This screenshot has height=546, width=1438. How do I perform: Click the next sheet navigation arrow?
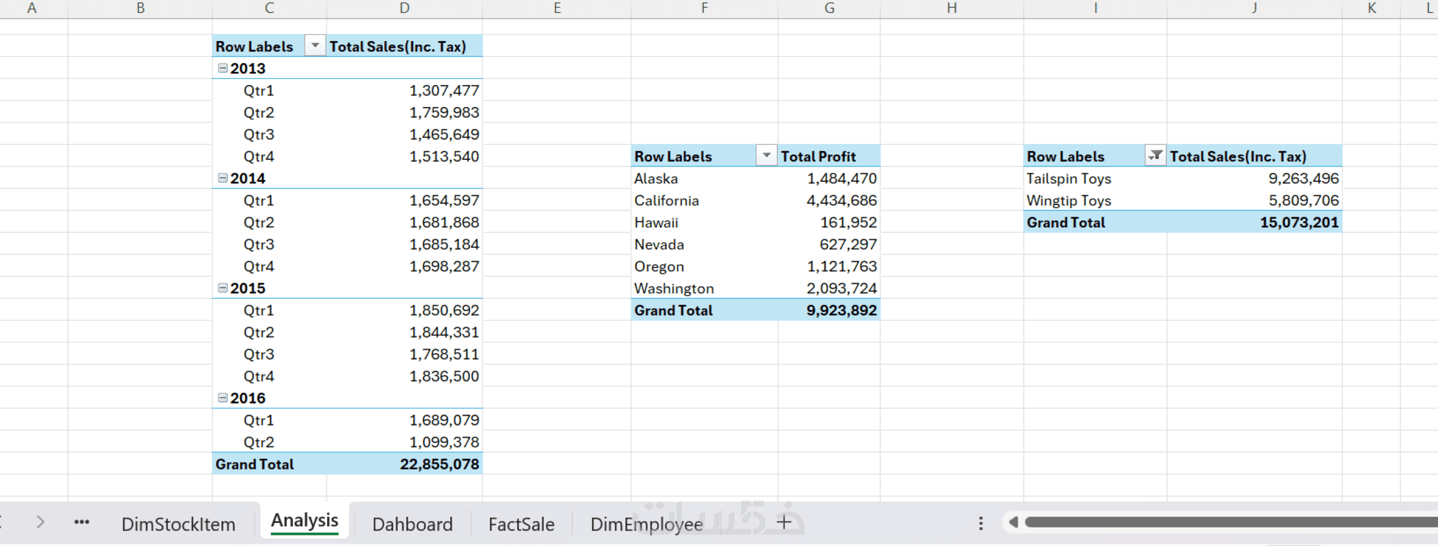(40, 522)
